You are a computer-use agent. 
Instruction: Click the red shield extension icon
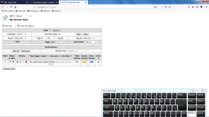point(201,7)
